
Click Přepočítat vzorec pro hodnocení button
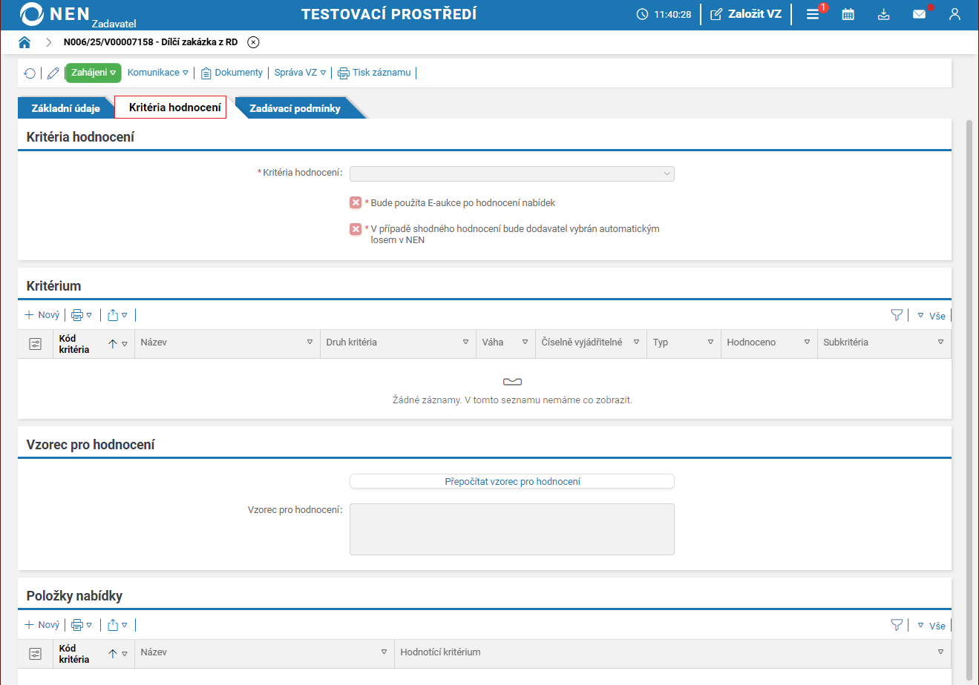coord(512,482)
